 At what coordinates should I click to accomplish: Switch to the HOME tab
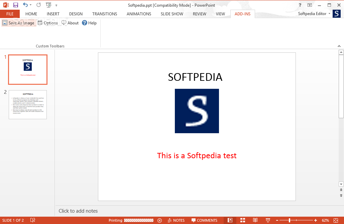pos(31,14)
